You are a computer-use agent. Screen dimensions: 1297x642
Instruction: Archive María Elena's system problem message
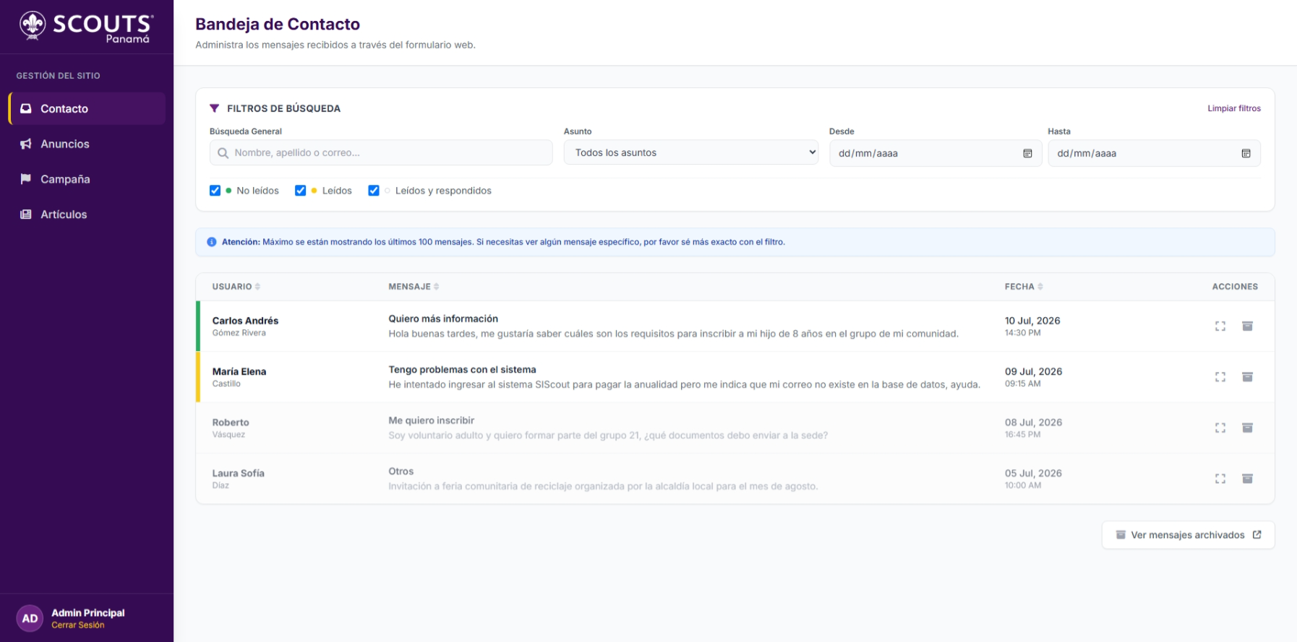[x=1247, y=377]
